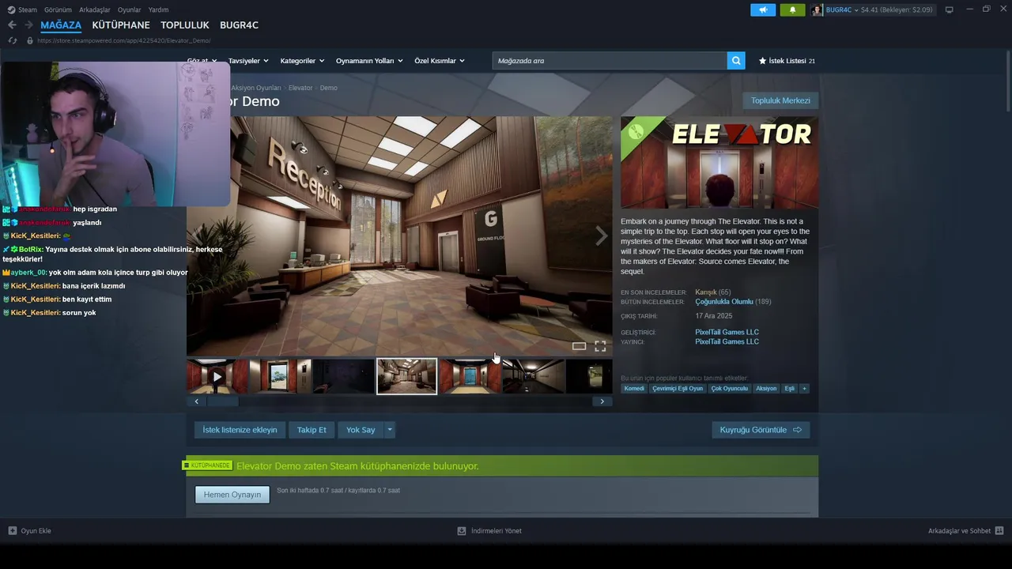Select the Komedi tag
1012x569 pixels.
pos(634,388)
